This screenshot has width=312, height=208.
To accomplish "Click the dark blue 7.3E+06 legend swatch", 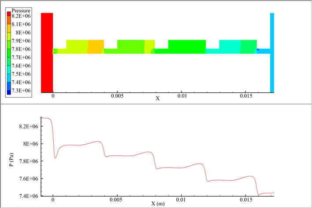I will (x=9, y=91).
